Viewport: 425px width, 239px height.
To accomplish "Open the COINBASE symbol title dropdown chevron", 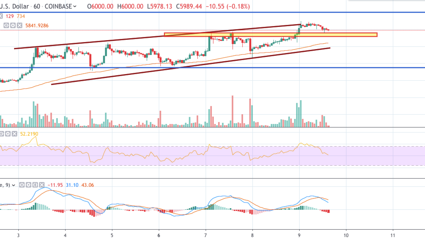I will pos(75,6).
